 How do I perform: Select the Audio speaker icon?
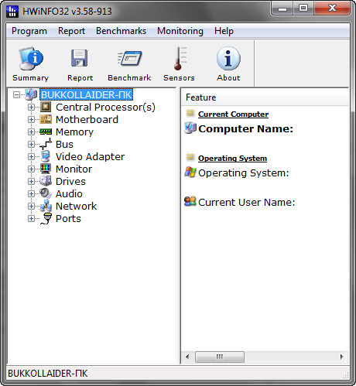click(46, 193)
